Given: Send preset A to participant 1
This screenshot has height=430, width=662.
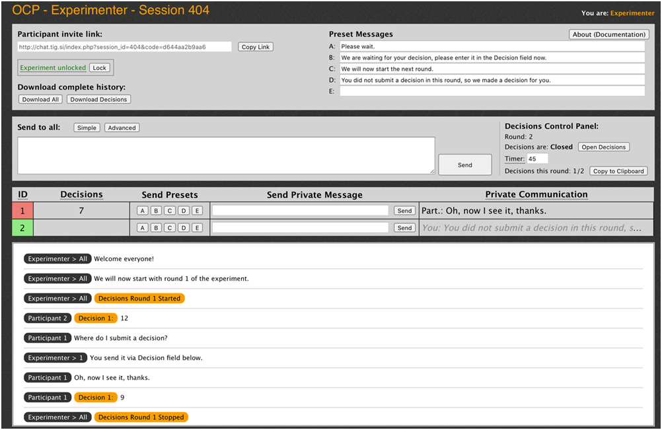Looking at the screenshot, I should point(142,211).
